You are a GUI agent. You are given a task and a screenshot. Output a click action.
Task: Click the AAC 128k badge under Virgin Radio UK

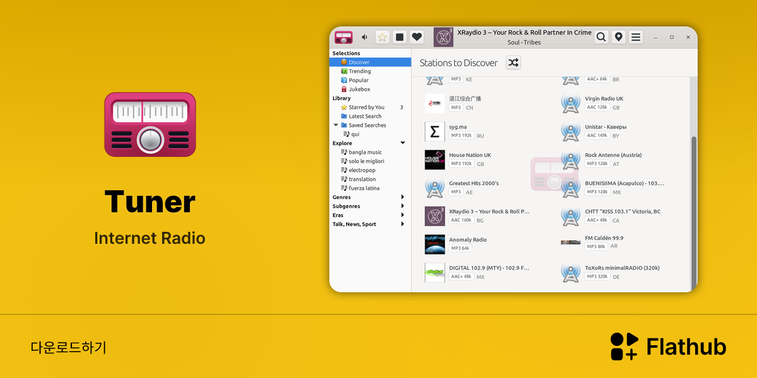(597, 107)
